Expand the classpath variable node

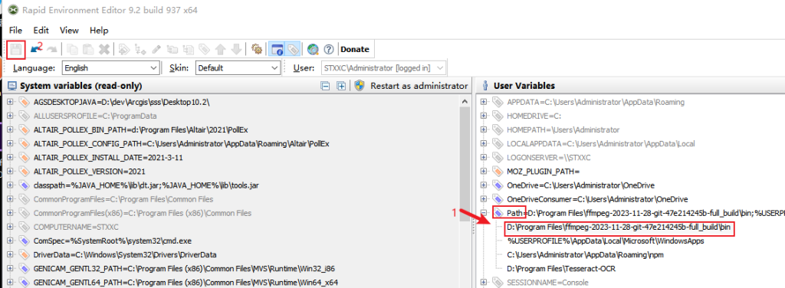coord(11,185)
